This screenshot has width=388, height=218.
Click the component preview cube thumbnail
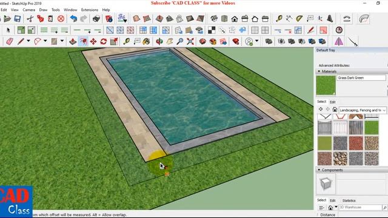pos(326,183)
